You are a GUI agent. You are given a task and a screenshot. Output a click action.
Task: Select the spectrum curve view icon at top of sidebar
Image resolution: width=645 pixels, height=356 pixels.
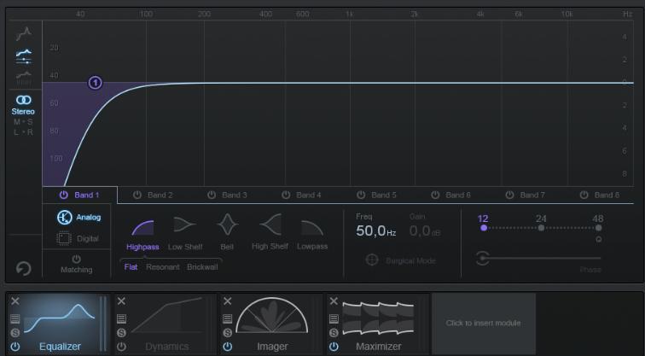(x=24, y=34)
